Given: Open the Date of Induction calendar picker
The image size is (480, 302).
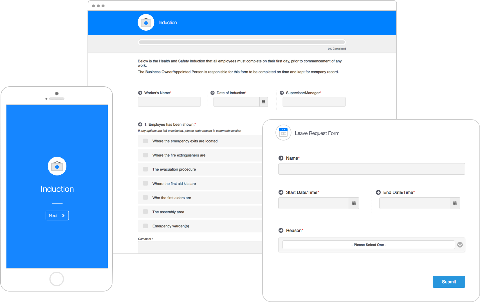Looking at the screenshot, I should pyautogui.click(x=263, y=102).
